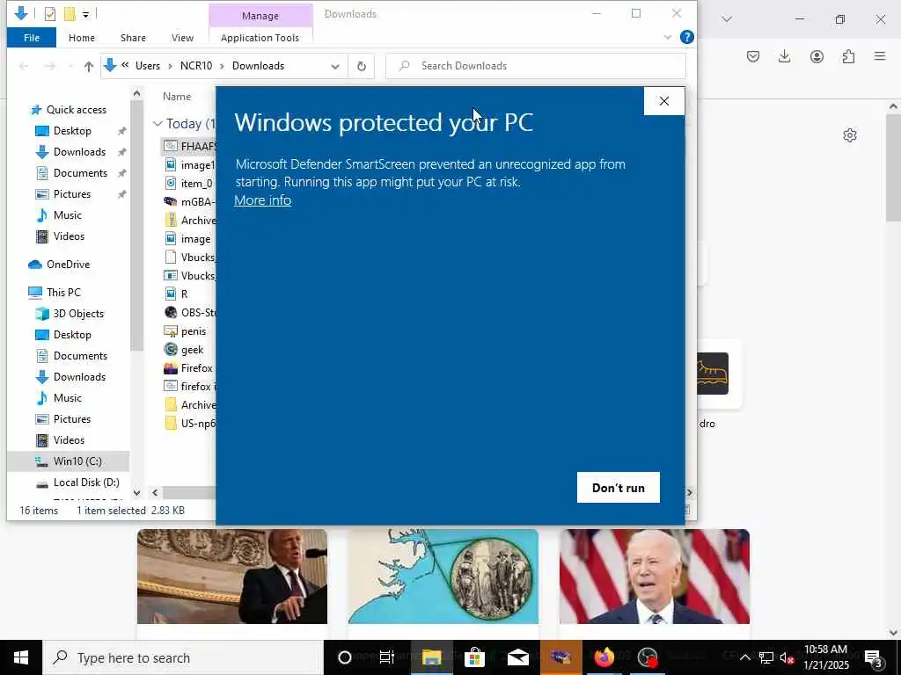This screenshot has width=901, height=675.
Task: Open Task View on taskbar
Action: (x=387, y=657)
